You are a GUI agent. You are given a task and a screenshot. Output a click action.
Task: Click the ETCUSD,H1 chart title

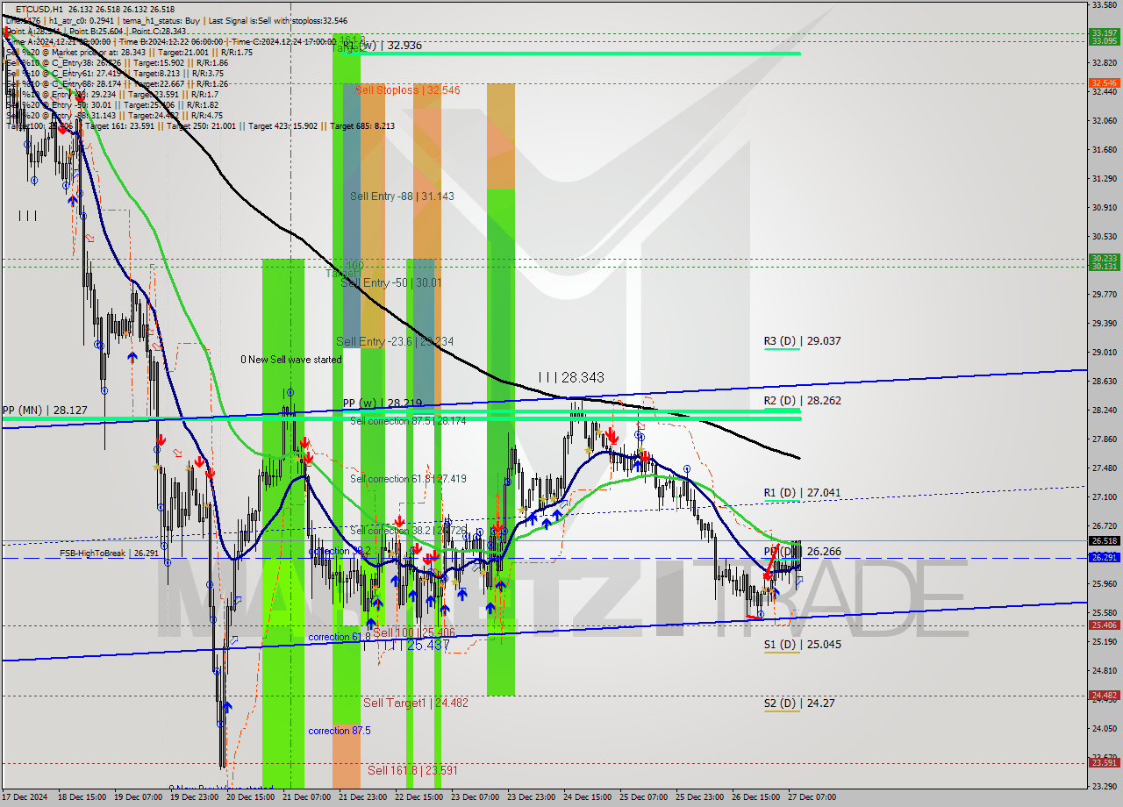coord(39,9)
